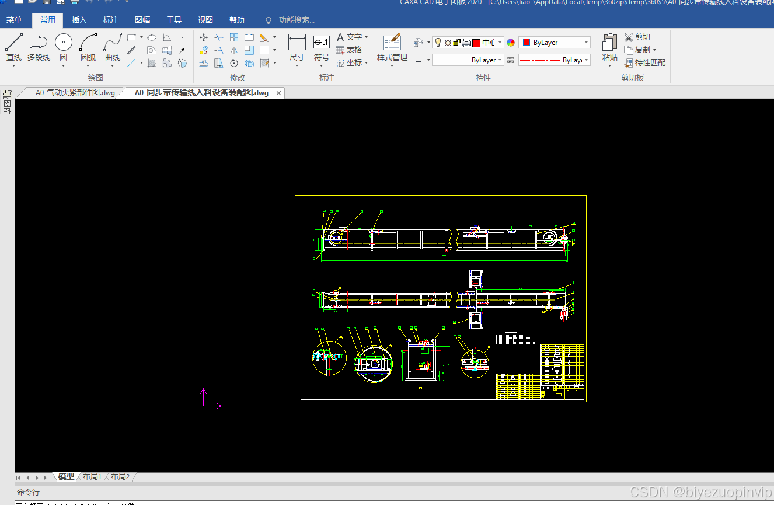The height and width of the screenshot is (505, 774).
Task: Switch to the 插入 ribbon tab
Action: (x=79, y=20)
